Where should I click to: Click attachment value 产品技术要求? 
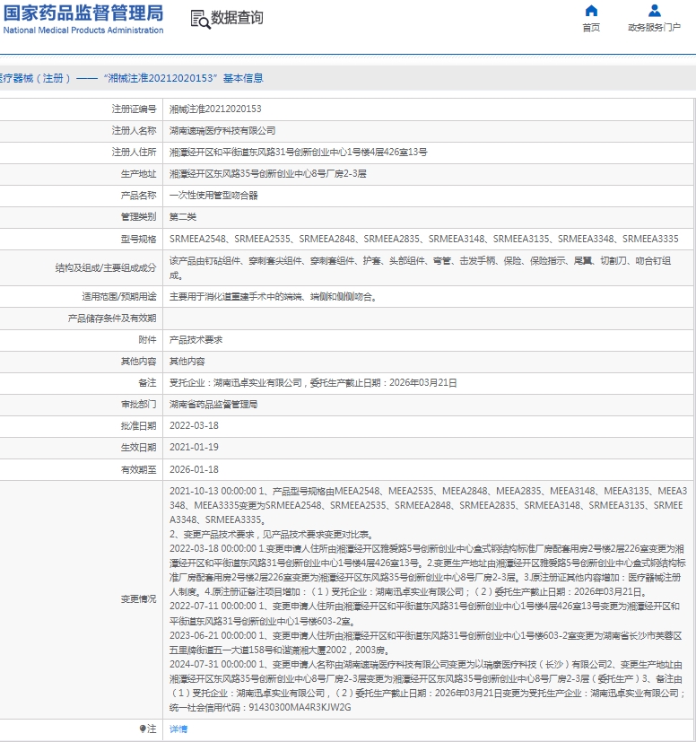196,340
